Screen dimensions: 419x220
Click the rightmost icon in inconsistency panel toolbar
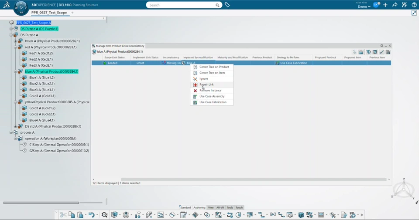(x=388, y=52)
